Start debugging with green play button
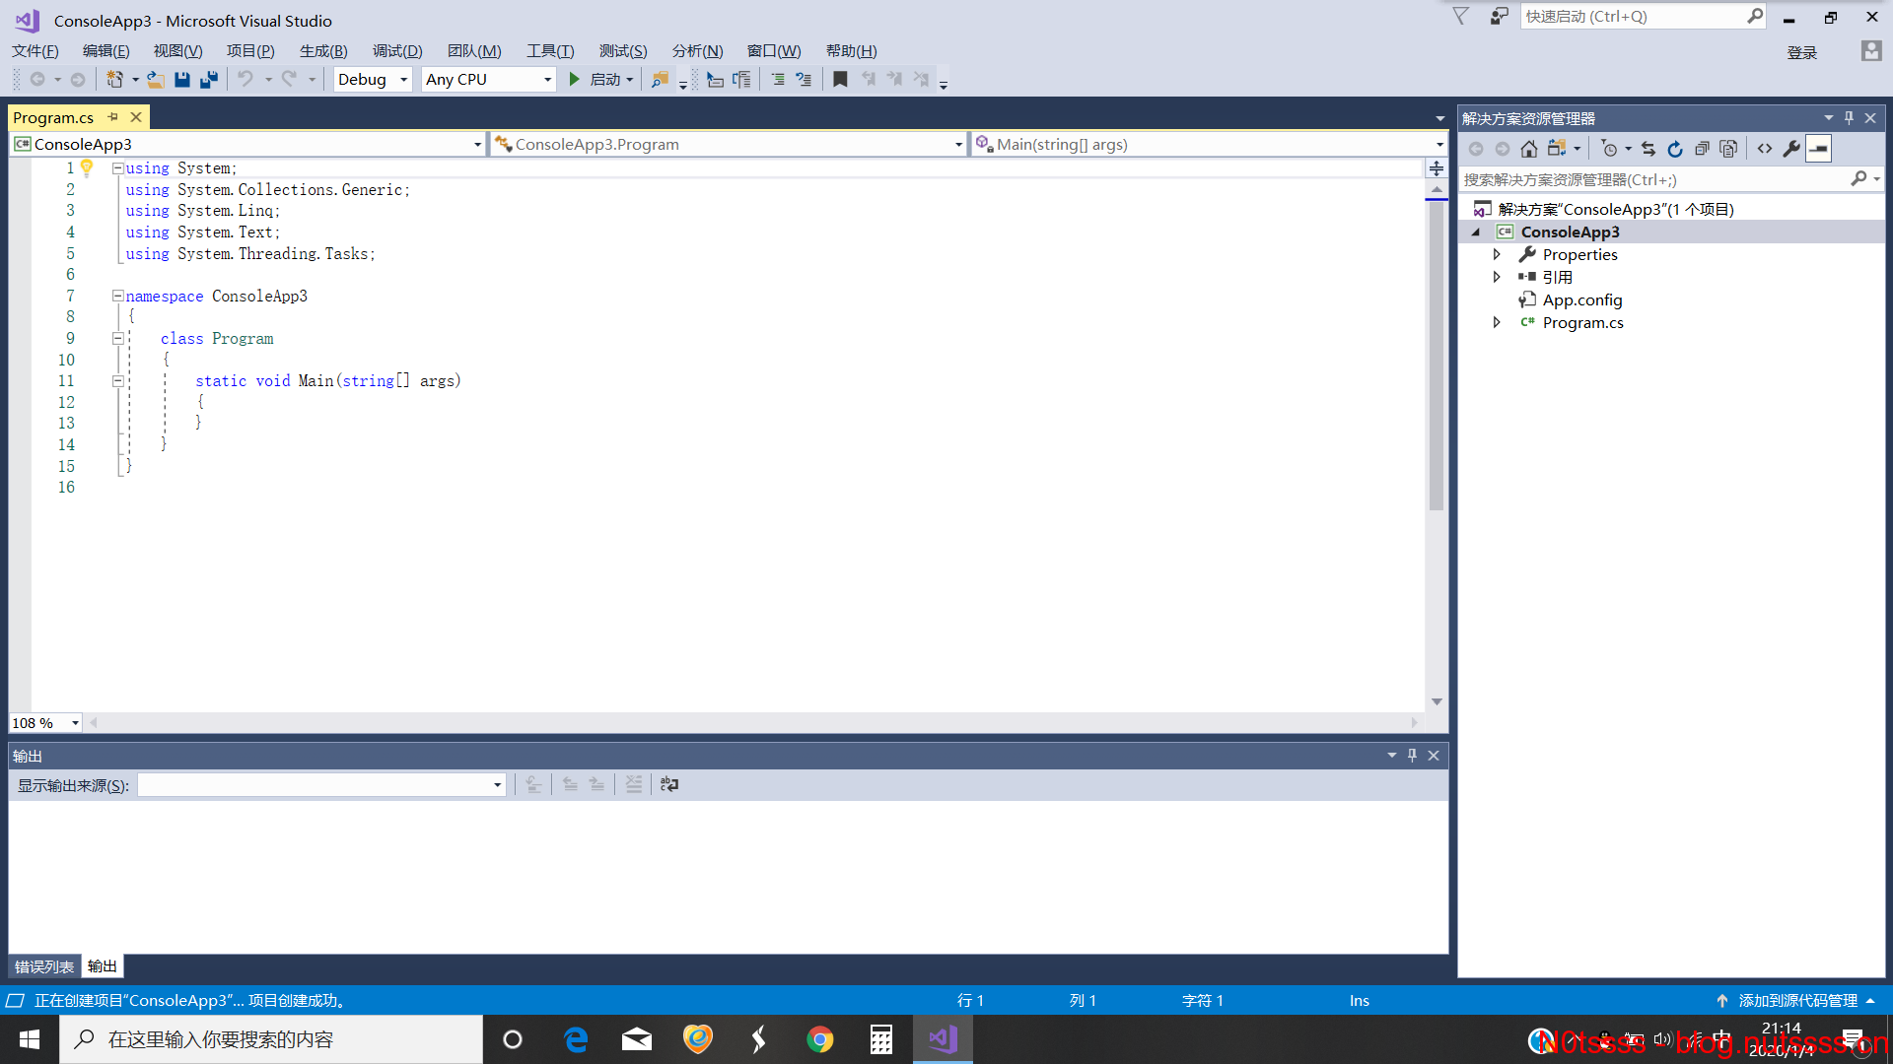 pyautogui.click(x=574, y=80)
